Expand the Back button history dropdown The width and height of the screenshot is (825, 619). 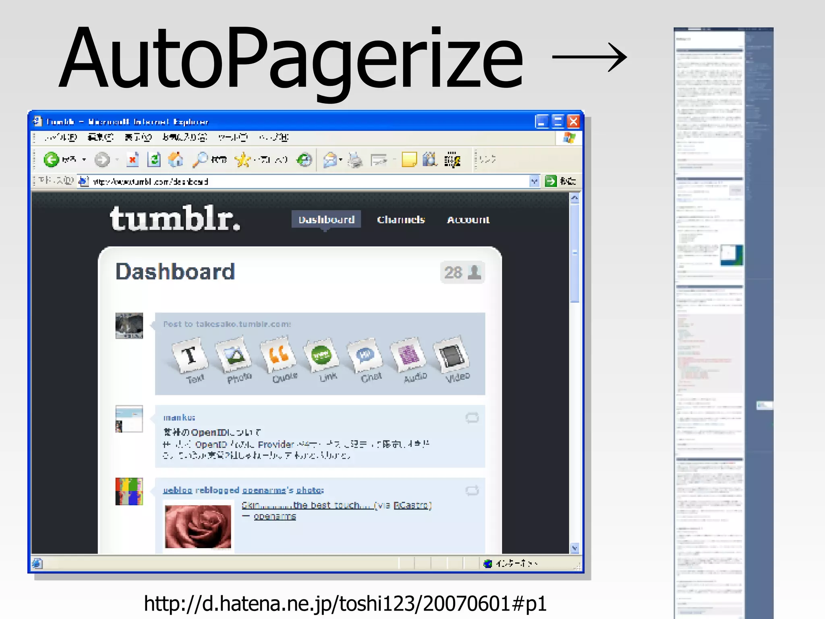(84, 160)
